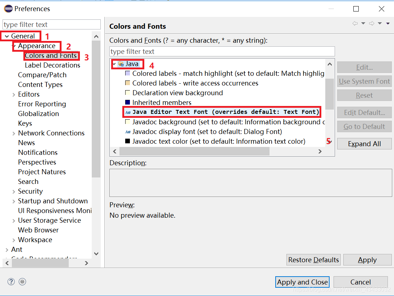The image size is (394, 296).
Task: Open the Web Browser preferences page
Action: click(38, 230)
